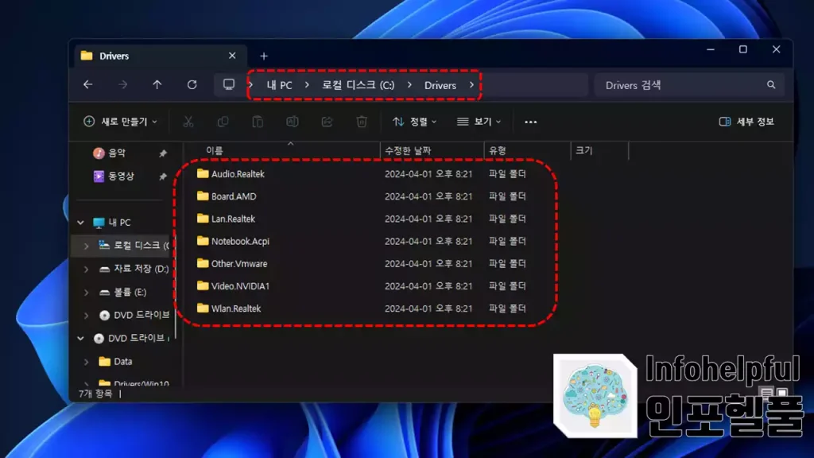Select the Other.Vmware folder

coord(239,263)
